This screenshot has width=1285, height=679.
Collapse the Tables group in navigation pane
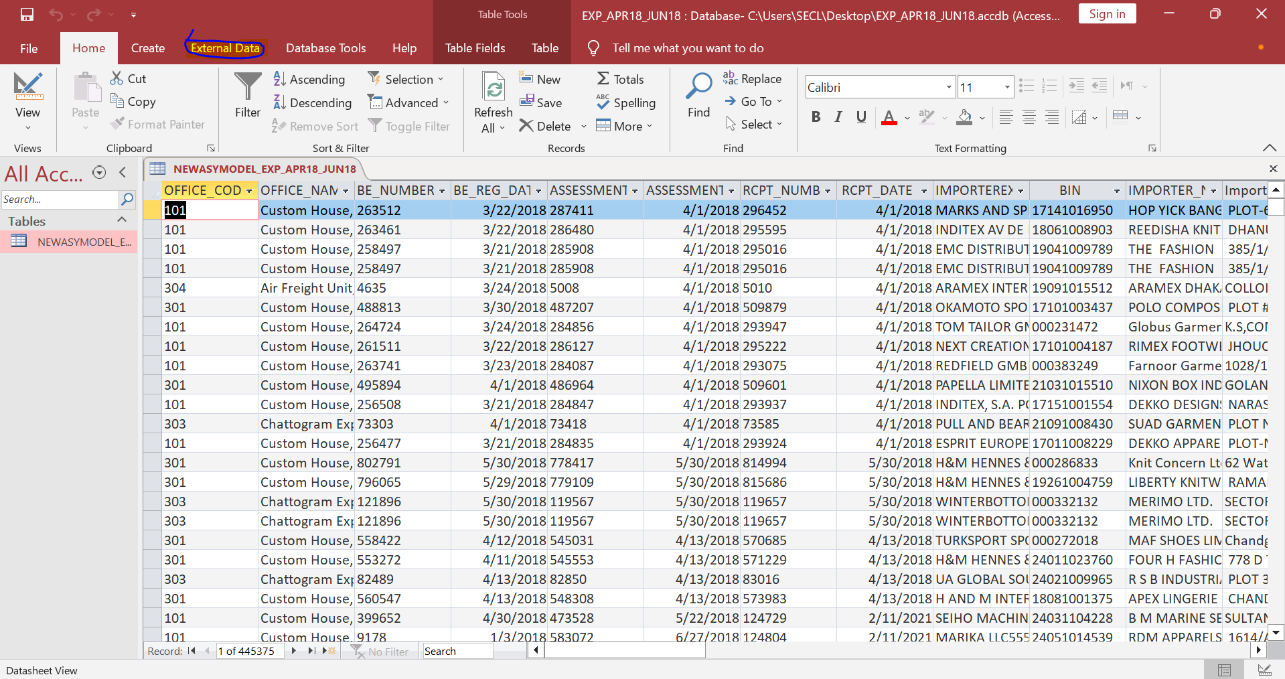pos(122,220)
